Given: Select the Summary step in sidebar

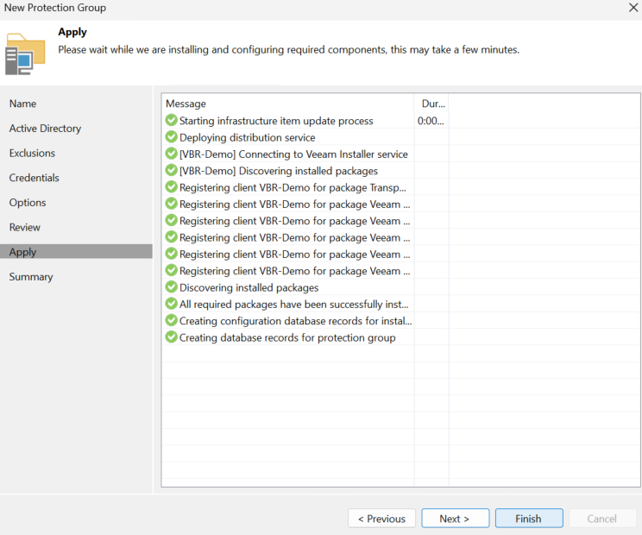Looking at the screenshot, I should pyautogui.click(x=31, y=277).
